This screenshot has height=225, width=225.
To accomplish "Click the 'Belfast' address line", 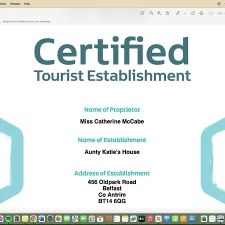I will [x=112, y=188].
